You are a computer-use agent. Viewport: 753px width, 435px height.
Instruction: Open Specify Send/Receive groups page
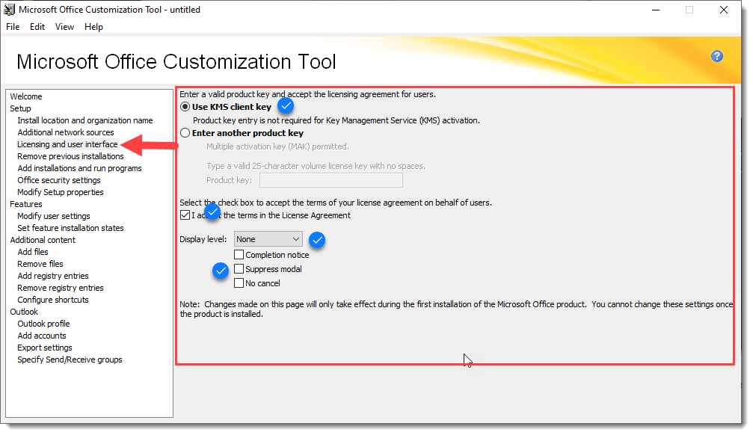pos(70,360)
